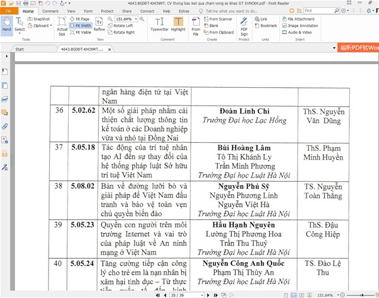Open the Security lock panel
The width and height of the screenshot is (379, 298).
click(5, 153)
